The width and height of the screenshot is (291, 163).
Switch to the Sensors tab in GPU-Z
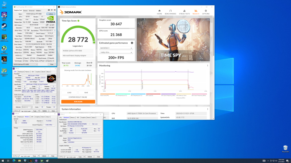point(25,11)
